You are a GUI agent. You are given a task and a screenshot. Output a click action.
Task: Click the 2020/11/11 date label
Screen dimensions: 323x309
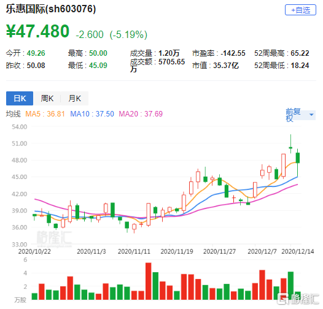(x=134, y=251)
